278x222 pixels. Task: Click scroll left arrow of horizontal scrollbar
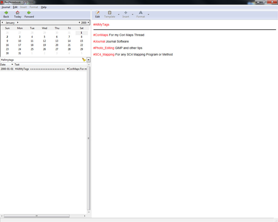(2, 216)
